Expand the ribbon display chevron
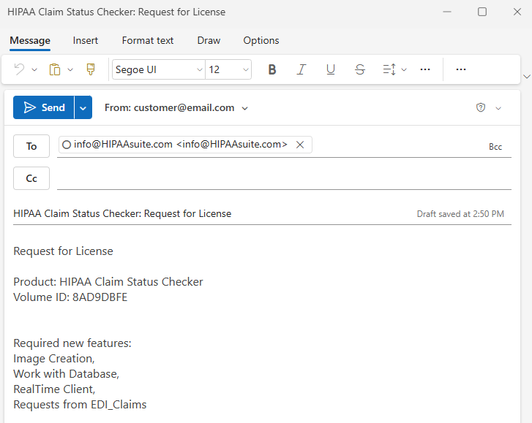This screenshot has height=423, width=532. 527,77
